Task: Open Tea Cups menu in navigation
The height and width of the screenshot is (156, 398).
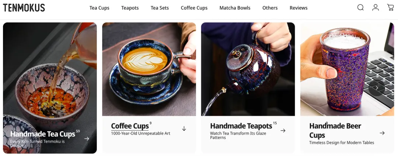Action: [x=99, y=8]
